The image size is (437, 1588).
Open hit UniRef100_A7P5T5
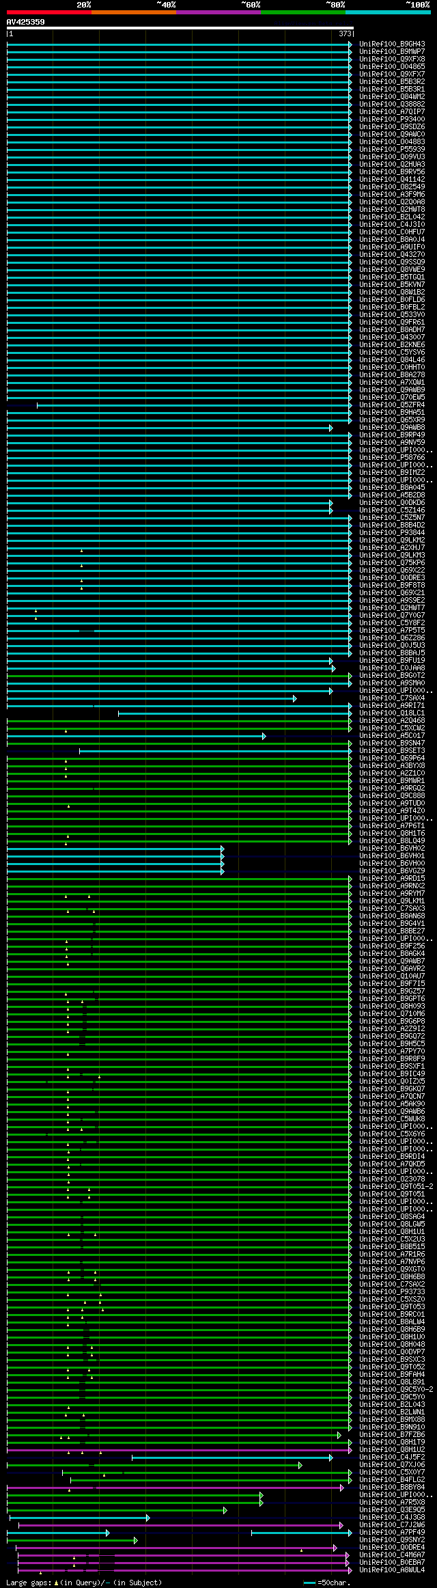(392, 631)
